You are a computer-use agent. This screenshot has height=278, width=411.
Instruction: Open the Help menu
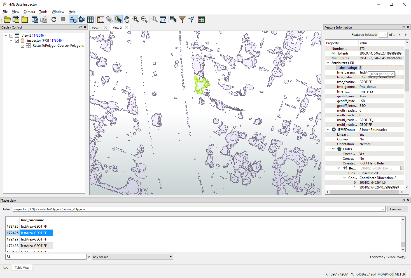72,12
